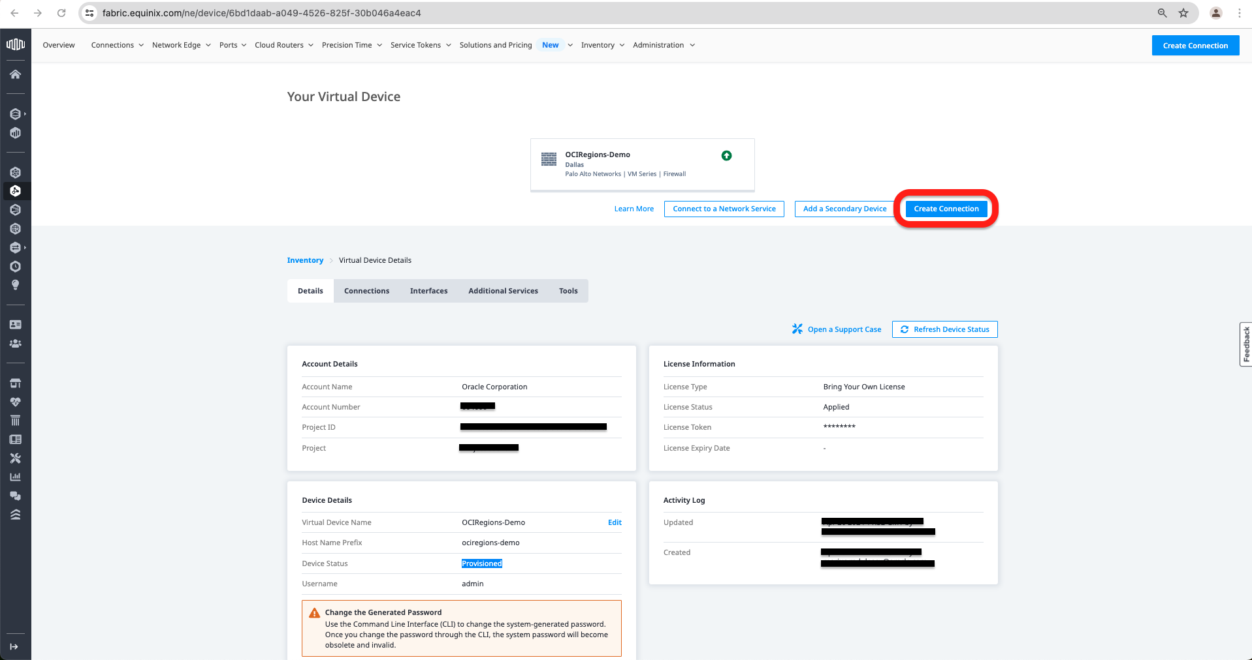Screen dimensions: 1252x660
Task: Open the lightbulb icon in the sidebar
Action: 15,285
